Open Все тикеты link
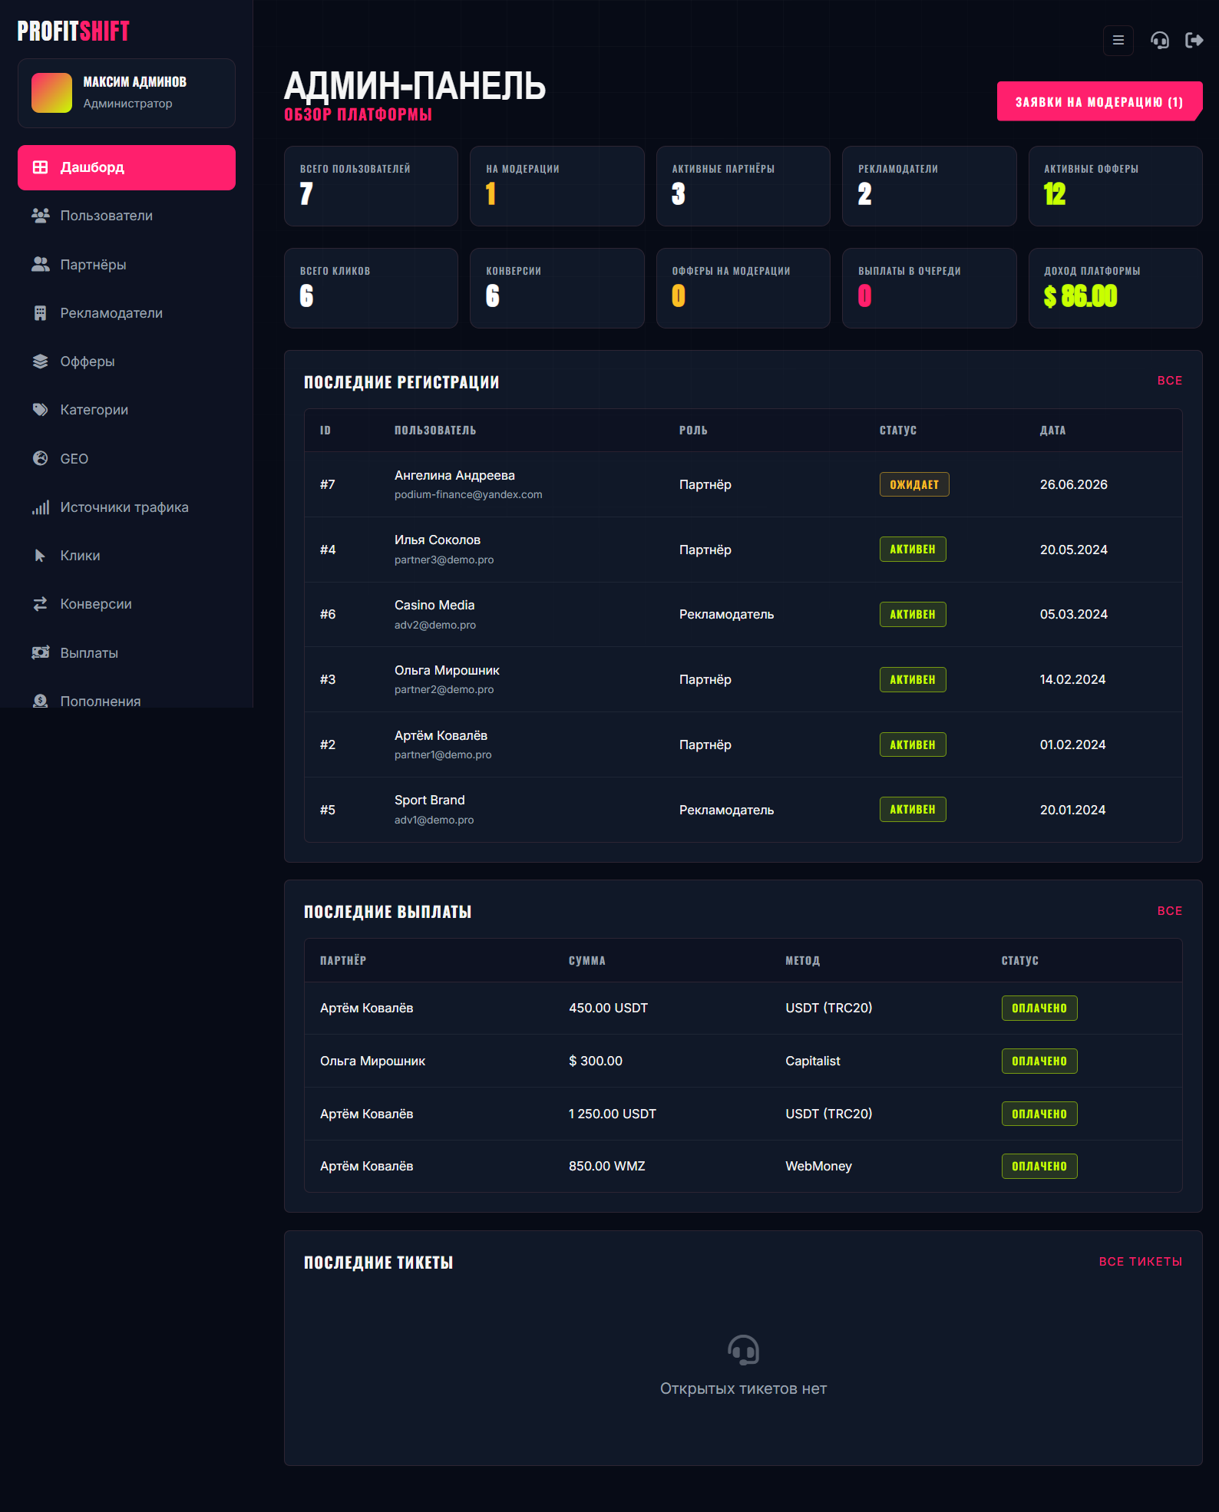 point(1141,1262)
